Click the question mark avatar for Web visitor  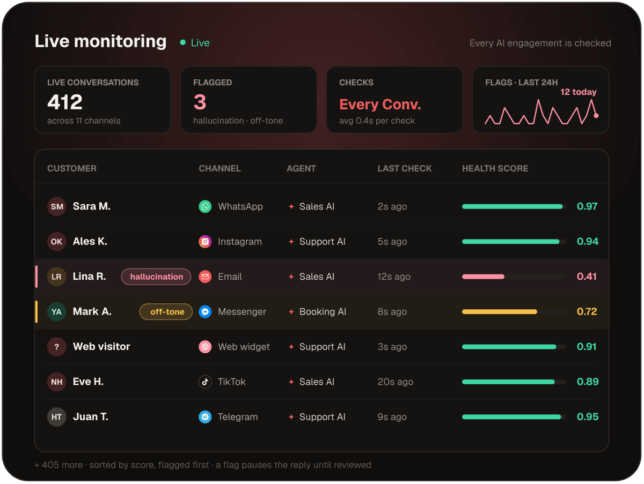(56, 347)
